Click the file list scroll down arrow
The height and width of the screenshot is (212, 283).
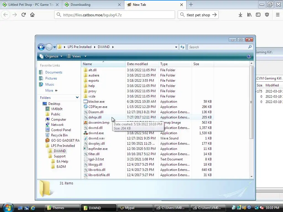coord(251,177)
